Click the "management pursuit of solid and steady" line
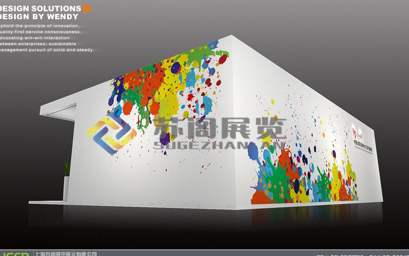409x256 pixels. 47,50
